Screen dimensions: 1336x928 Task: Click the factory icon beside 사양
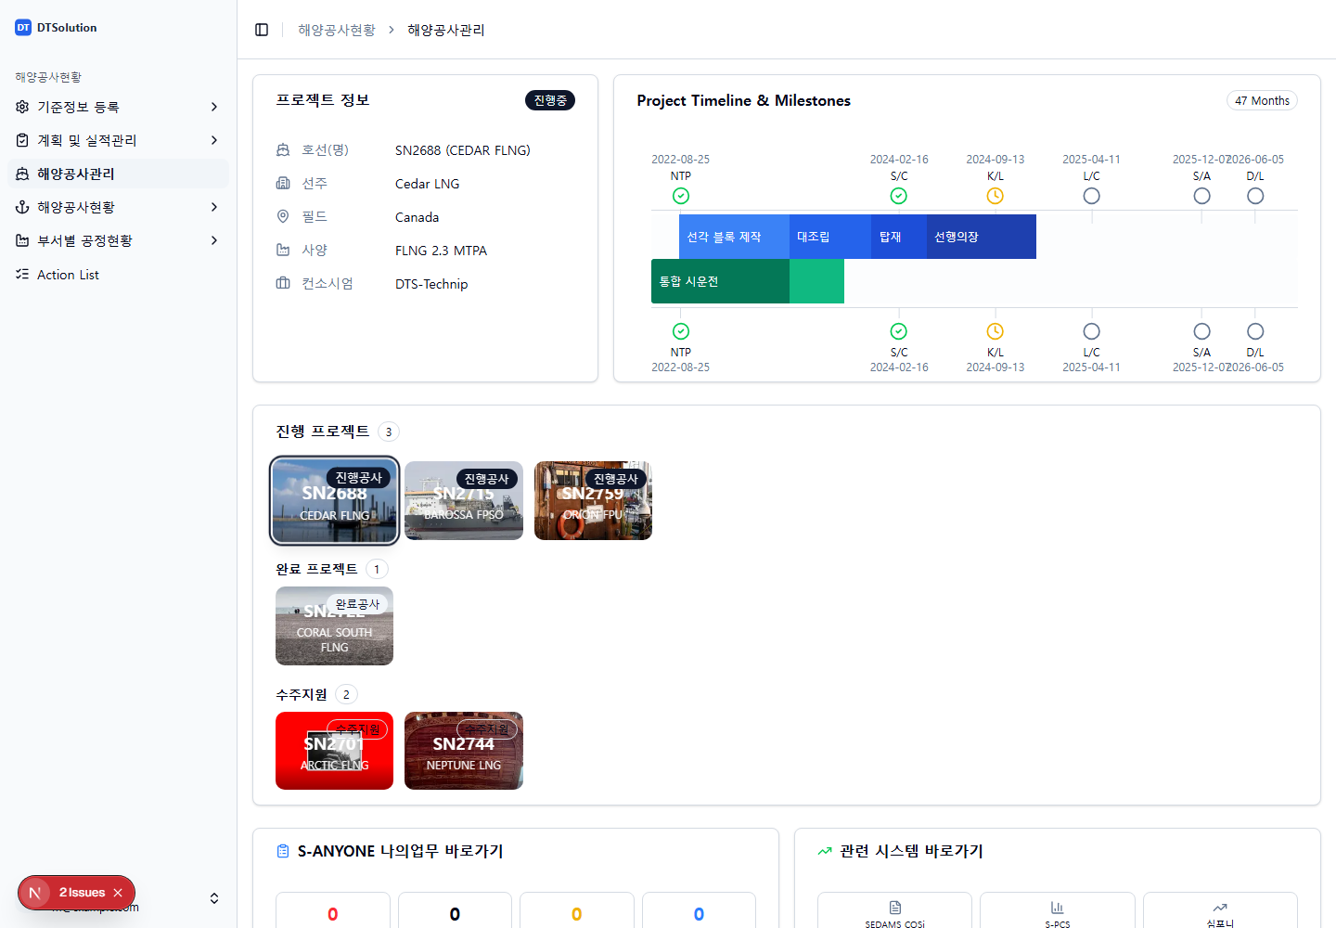point(283,250)
